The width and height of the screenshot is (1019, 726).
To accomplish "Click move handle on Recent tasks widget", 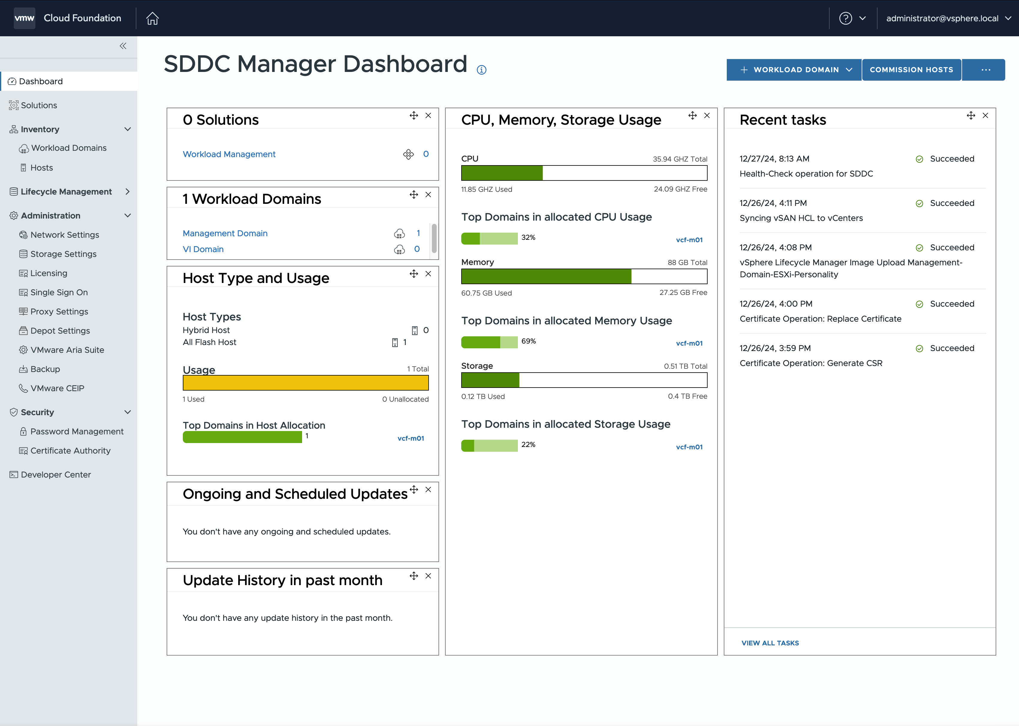I will pyautogui.click(x=971, y=115).
